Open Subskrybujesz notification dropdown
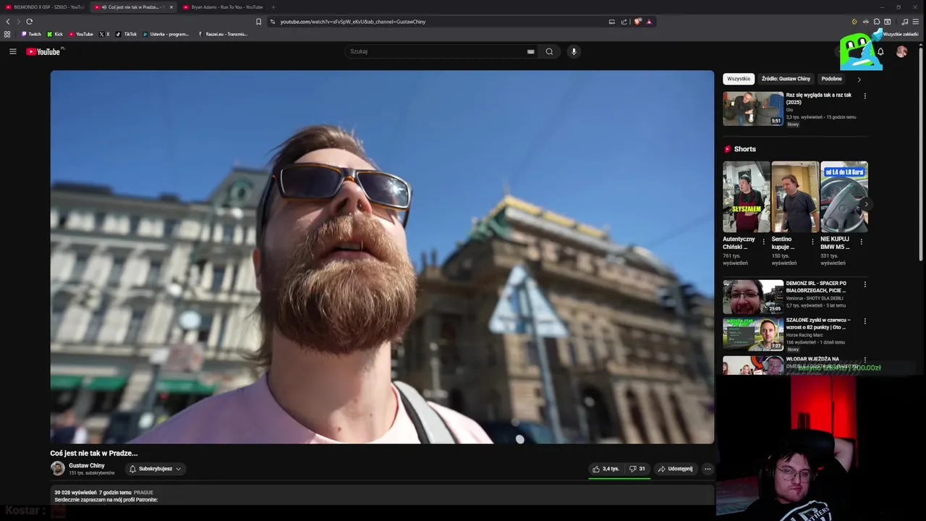 155,469
